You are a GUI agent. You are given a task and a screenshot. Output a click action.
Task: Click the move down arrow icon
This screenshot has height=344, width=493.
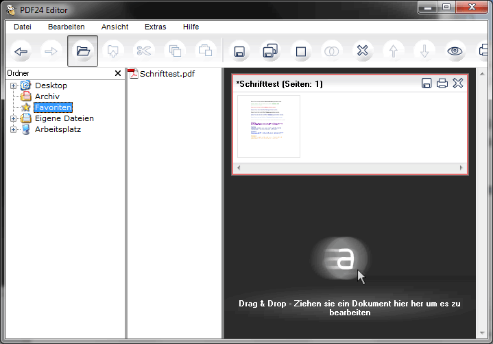(424, 51)
